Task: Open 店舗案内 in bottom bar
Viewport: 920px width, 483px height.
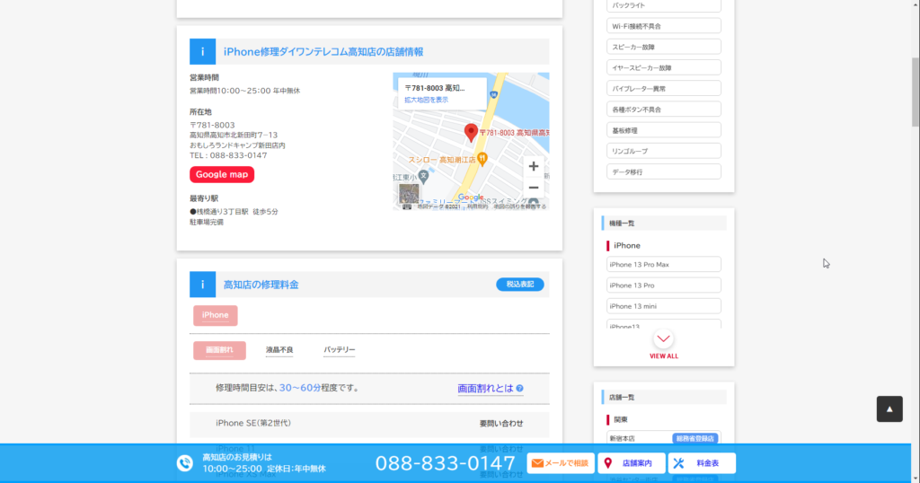Action: pyautogui.click(x=632, y=463)
